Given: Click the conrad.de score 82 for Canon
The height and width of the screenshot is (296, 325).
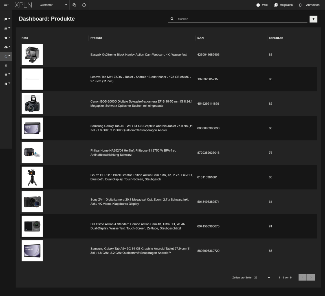Looking at the screenshot, I should pos(271,103).
